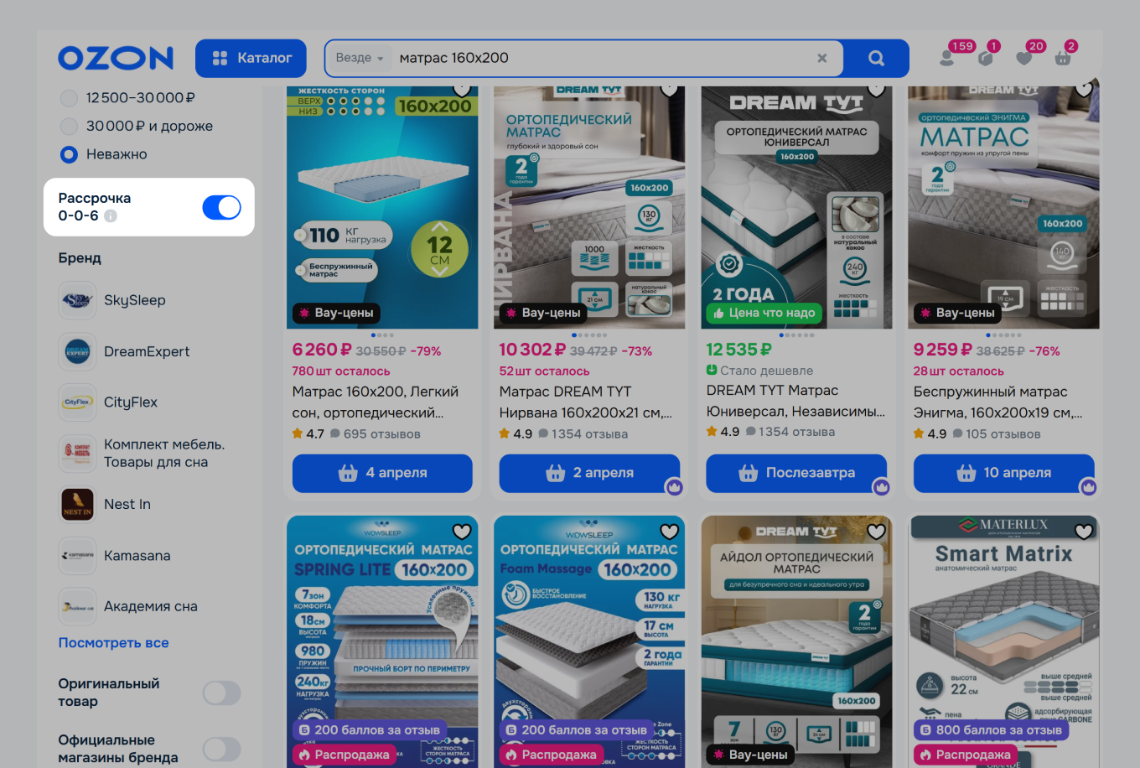Enable the Официальные магазины бренда switch
1140x768 pixels.
click(221, 749)
